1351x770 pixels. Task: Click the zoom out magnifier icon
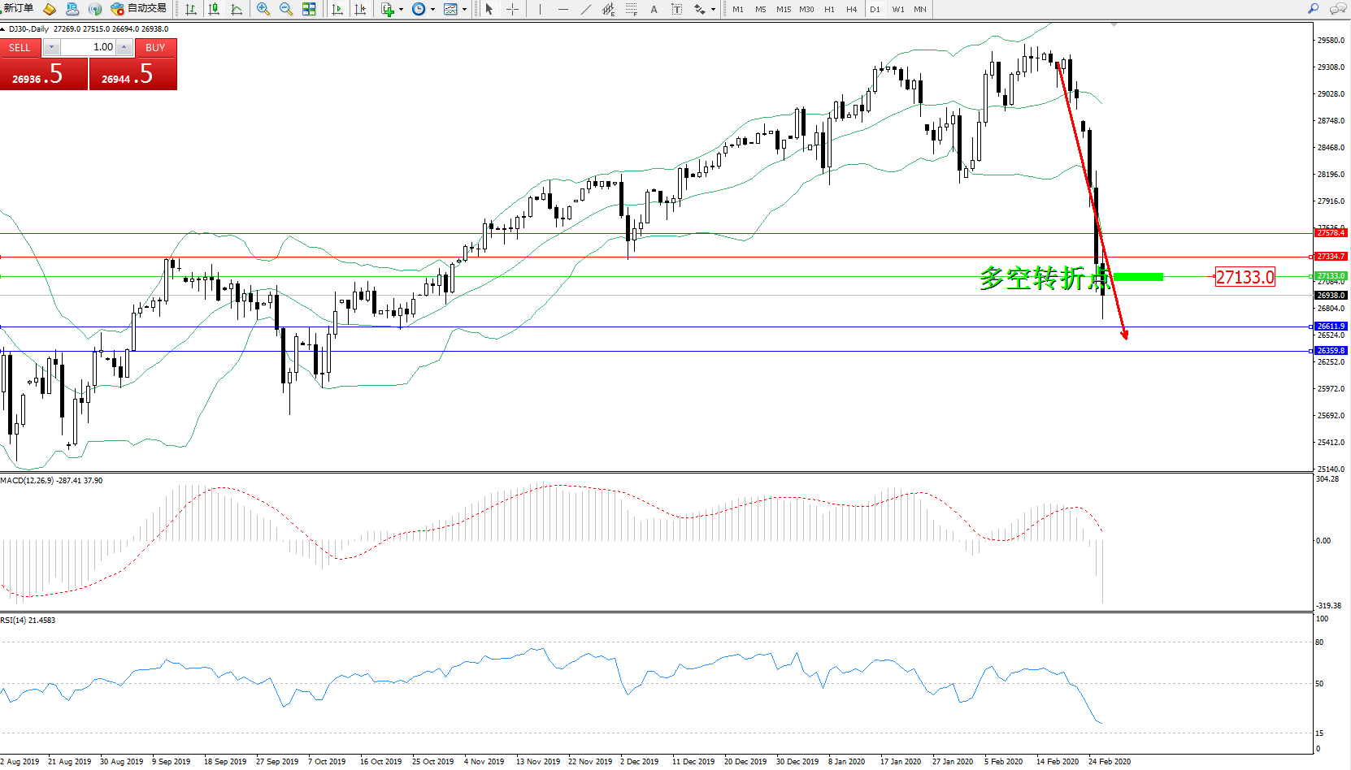[285, 9]
